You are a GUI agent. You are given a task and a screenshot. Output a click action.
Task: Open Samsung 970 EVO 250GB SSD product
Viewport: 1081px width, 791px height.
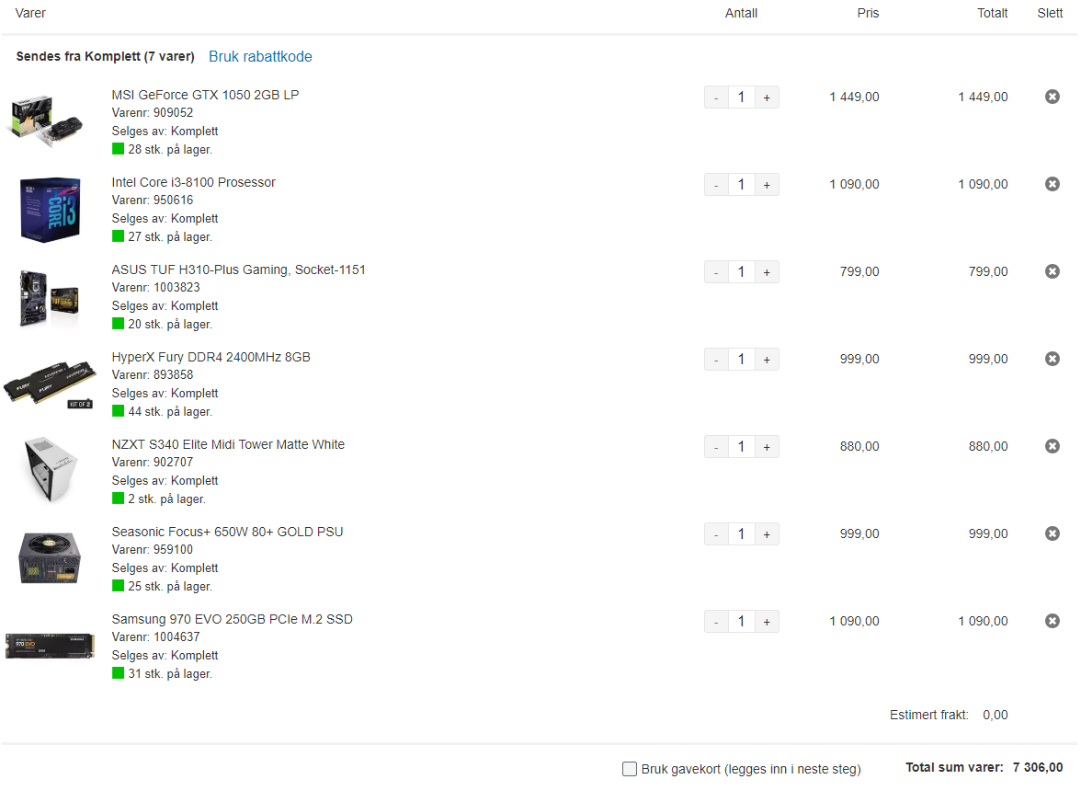click(233, 619)
